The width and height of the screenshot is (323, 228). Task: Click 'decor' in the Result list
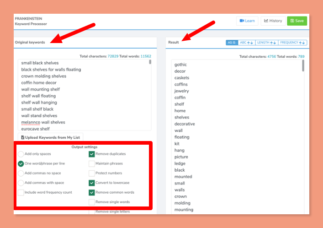click(x=180, y=71)
